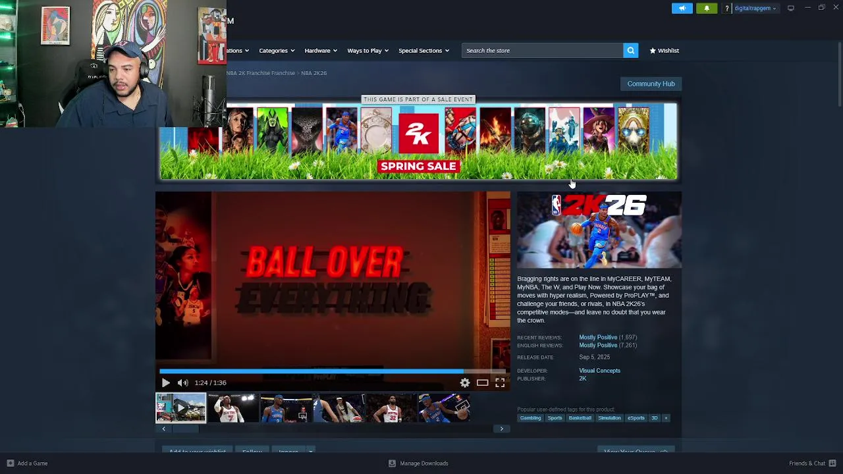Expand the Hardware menu
The image size is (843, 474).
pyautogui.click(x=320, y=51)
